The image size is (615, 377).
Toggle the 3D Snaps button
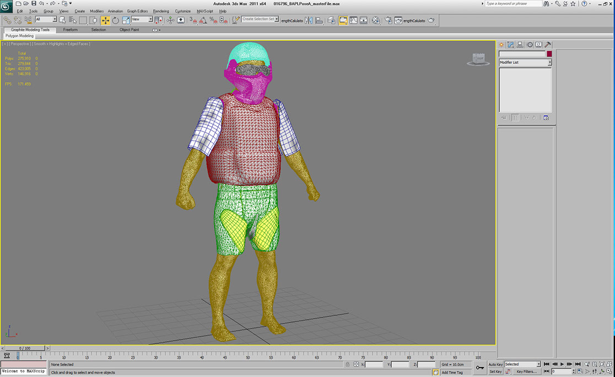coord(192,20)
